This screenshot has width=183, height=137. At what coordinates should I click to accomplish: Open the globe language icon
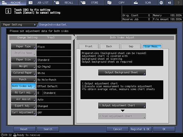click(161, 2)
